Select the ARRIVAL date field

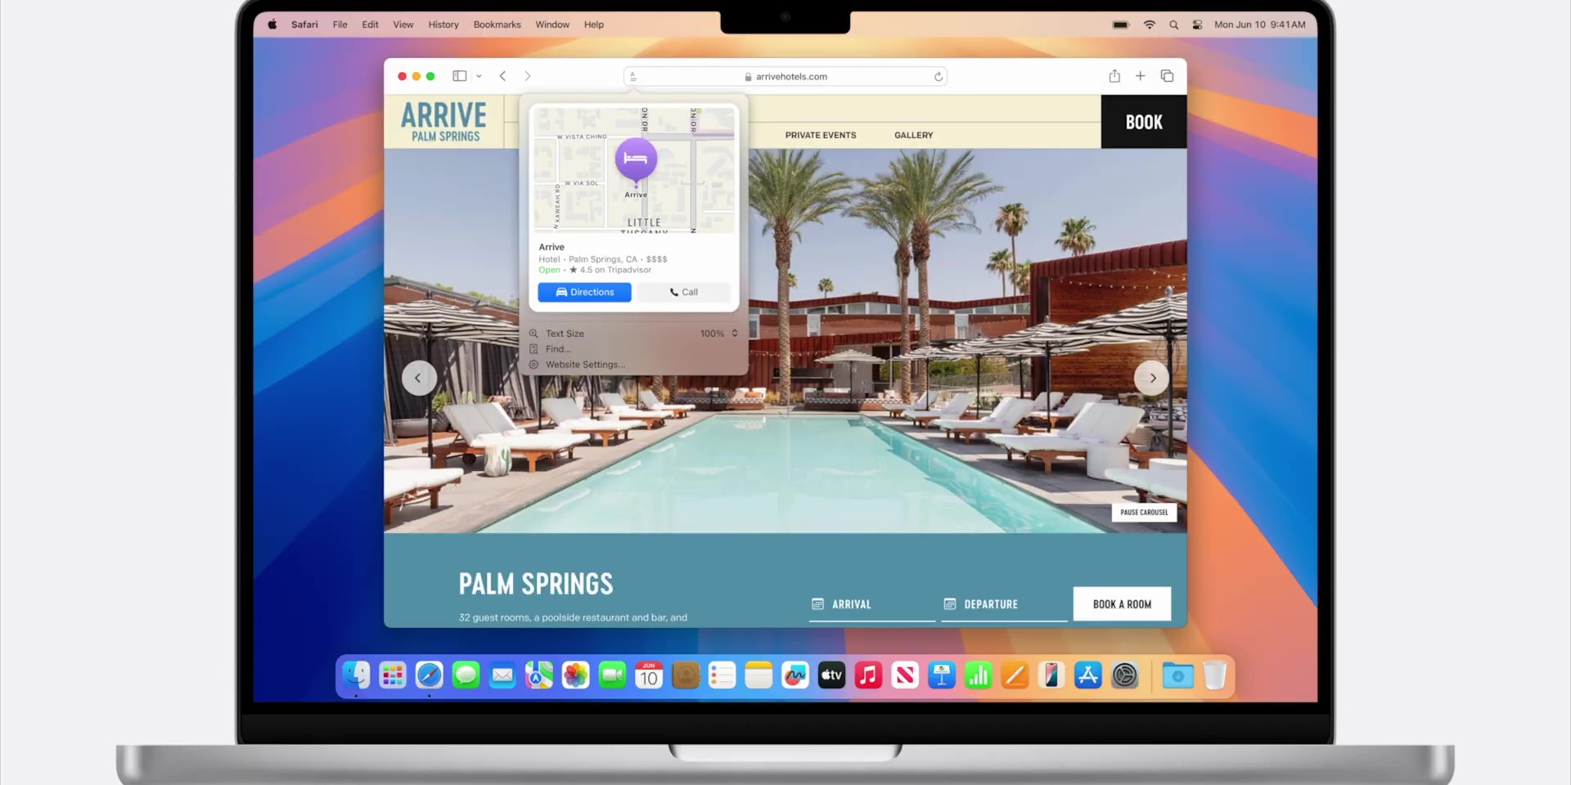pos(872,604)
